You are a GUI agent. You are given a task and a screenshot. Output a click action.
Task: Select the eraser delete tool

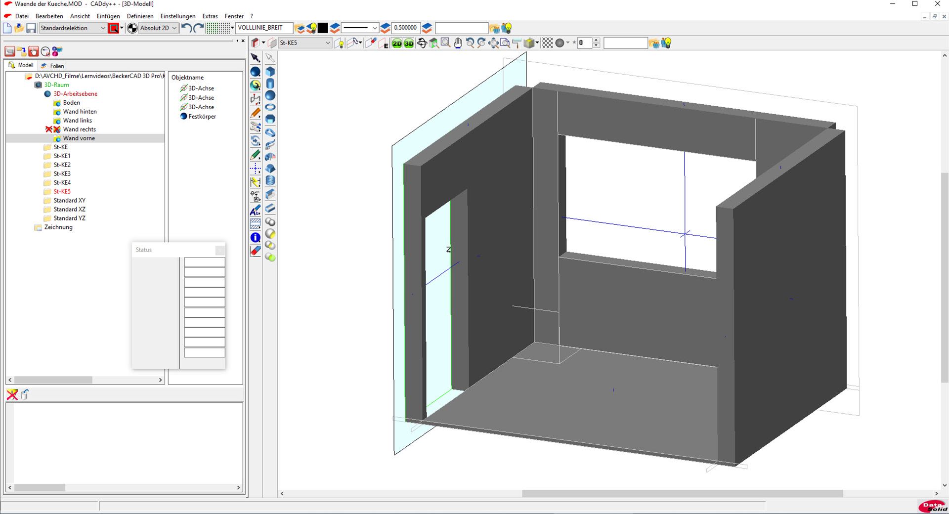click(x=255, y=251)
